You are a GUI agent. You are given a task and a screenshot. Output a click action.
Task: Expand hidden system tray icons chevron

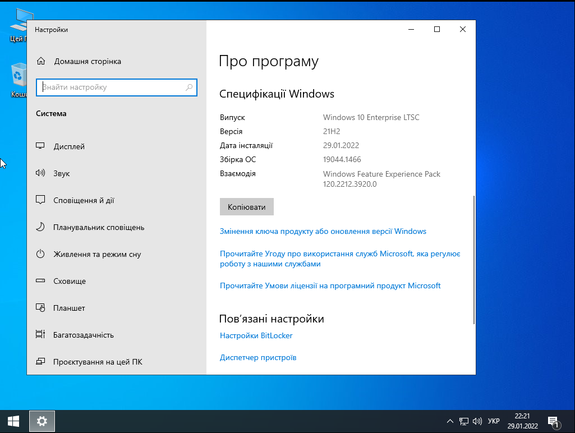click(x=450, y=421)
